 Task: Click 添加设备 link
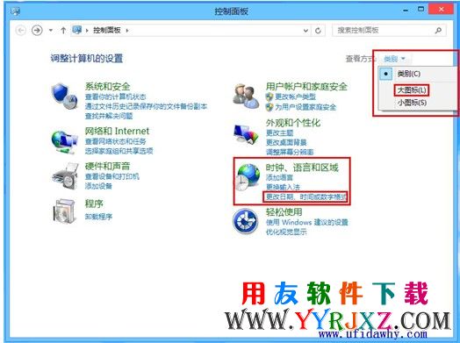point(98,186)
